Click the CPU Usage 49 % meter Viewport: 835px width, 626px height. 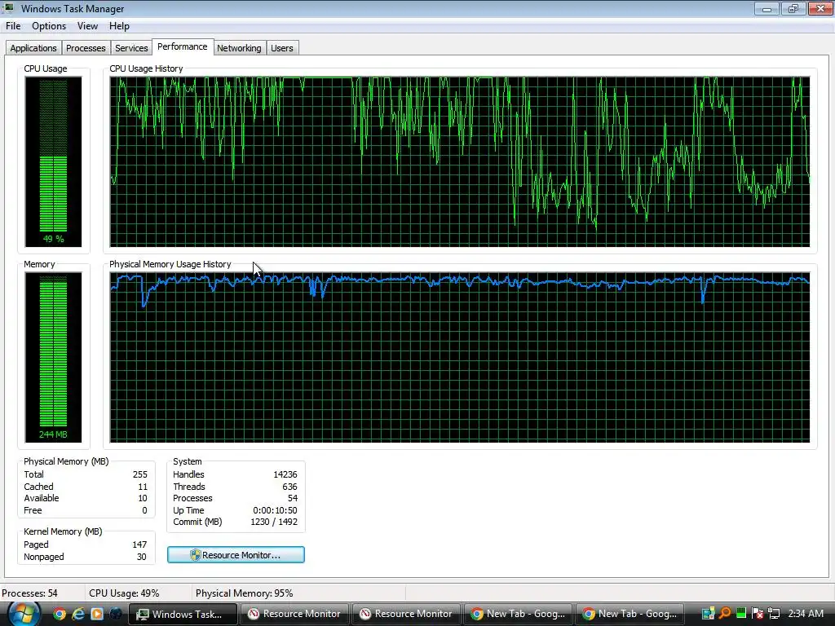coord(53,162)
